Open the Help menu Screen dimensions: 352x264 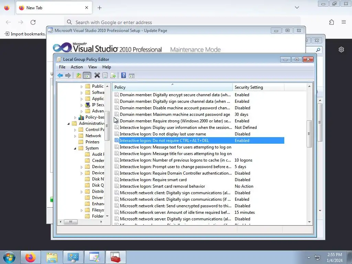(107, 67)
